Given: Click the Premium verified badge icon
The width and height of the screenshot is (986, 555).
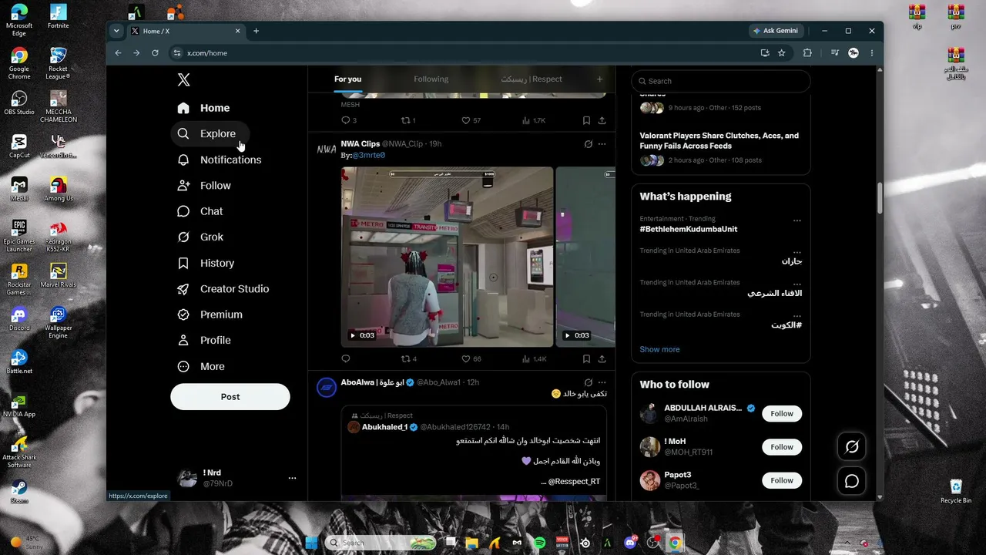Looking at the screenshot, I should [183, 314].
